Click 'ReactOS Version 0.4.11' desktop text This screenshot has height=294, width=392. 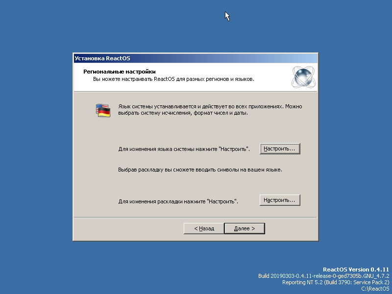click(x=356, y=269)
